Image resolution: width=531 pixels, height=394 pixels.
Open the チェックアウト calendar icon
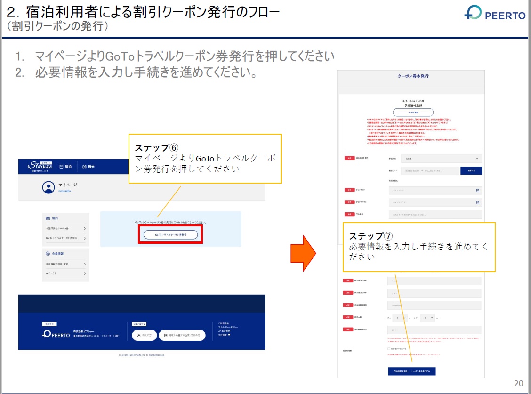pyautogui.click(x=477, y=202)
